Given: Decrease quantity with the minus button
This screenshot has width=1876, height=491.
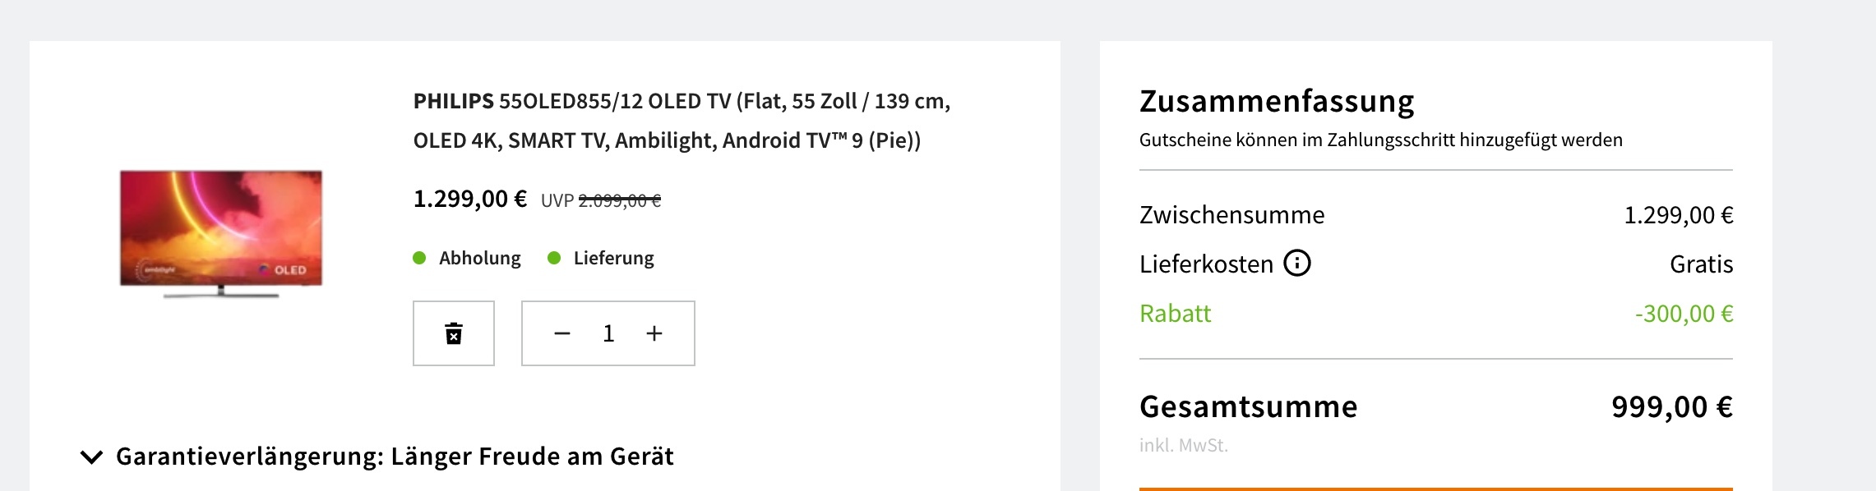Looking at the screenshot, I should pyautogui.click(x=562, y=333).
